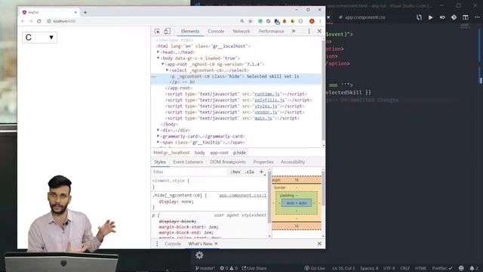This screenshot has height=272, width=483.
Task: Open a new browser tab
Action: 85,12
